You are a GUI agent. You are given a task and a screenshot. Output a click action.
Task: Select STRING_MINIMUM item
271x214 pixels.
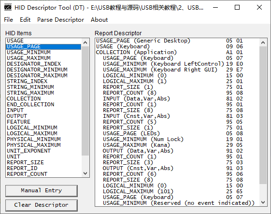click(x=43, y=87)
